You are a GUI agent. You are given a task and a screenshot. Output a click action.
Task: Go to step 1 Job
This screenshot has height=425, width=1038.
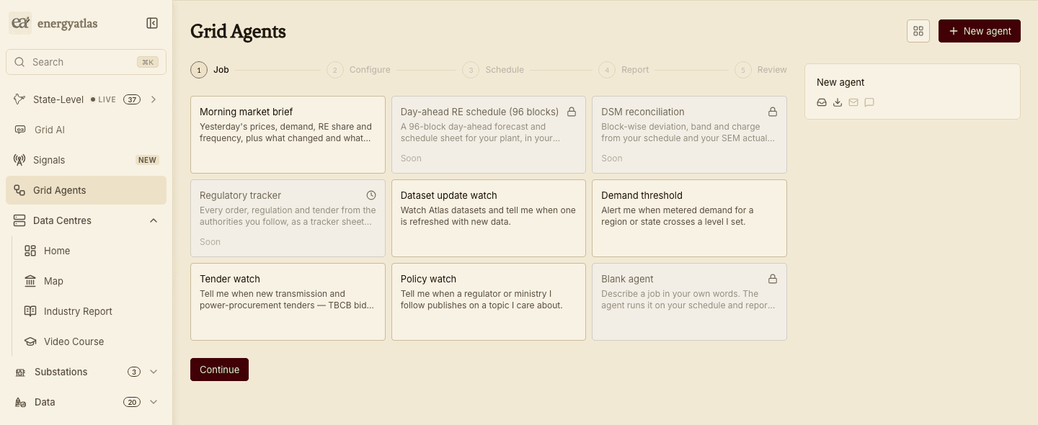pyautogui.click(x=210, y=70)
